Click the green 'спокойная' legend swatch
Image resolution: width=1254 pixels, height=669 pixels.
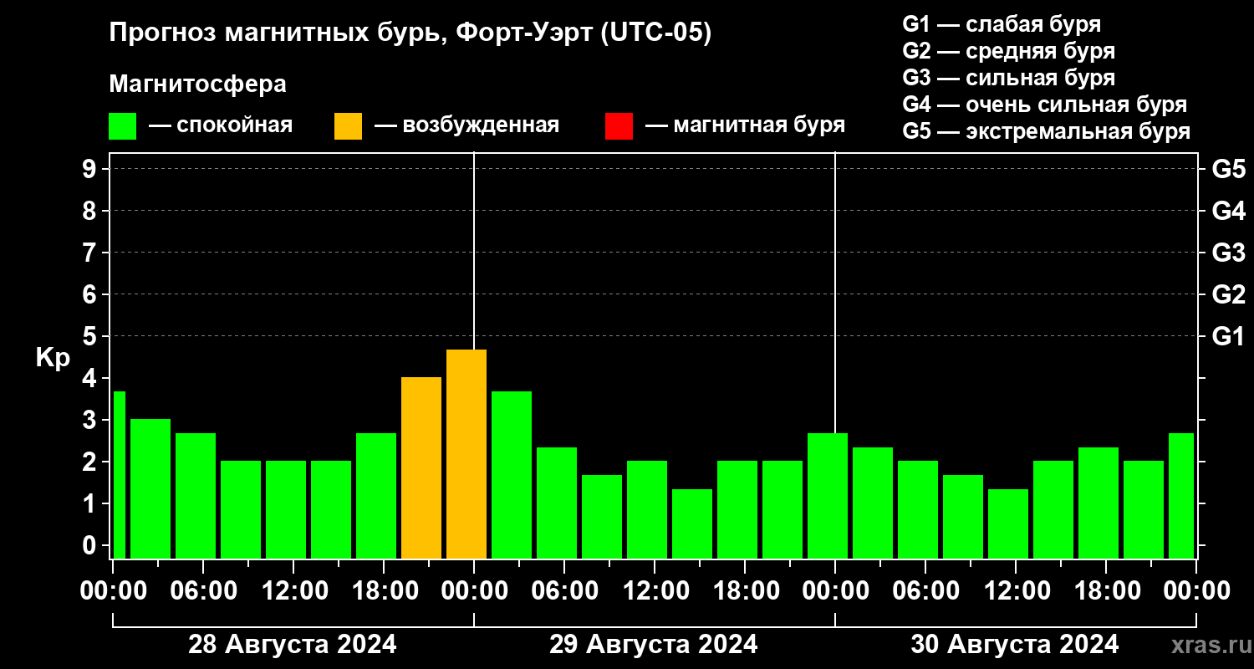pos(122,126)
